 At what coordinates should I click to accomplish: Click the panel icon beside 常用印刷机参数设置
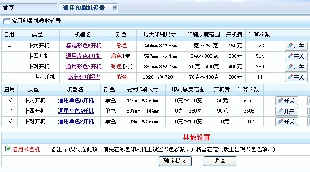(x=6, y=21)
